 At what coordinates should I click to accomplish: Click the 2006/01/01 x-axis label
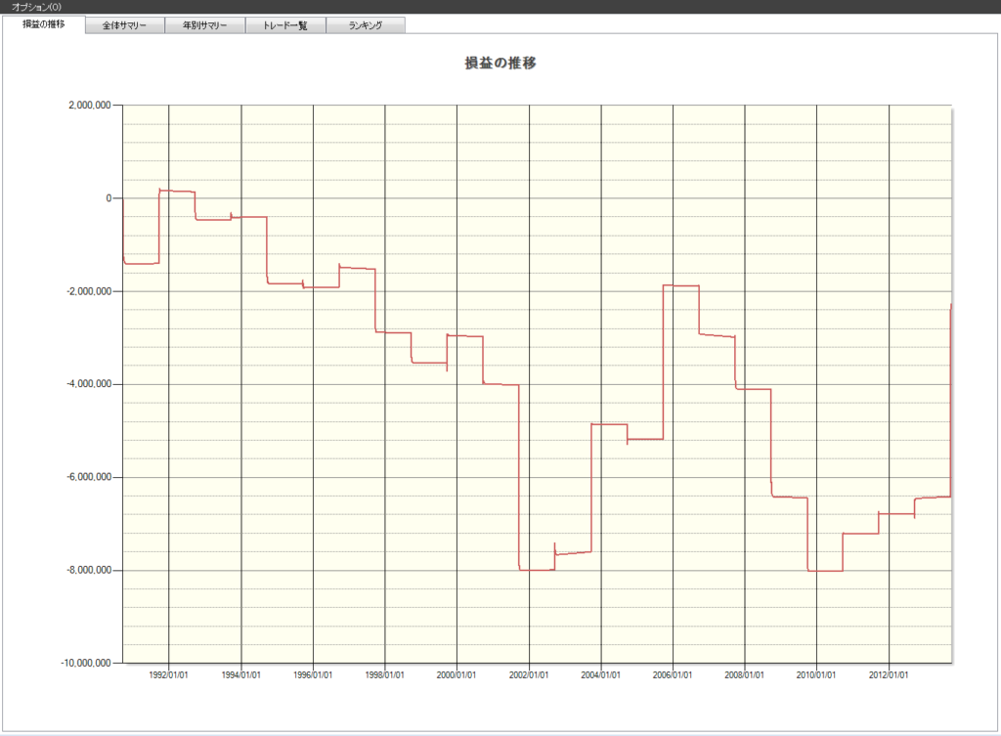(673, 675)
